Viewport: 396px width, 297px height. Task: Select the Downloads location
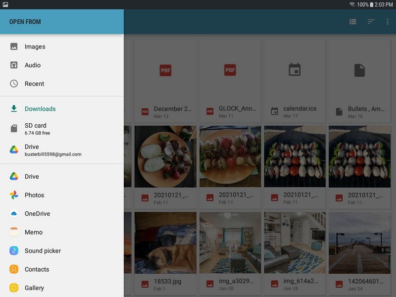click(62, 109)
